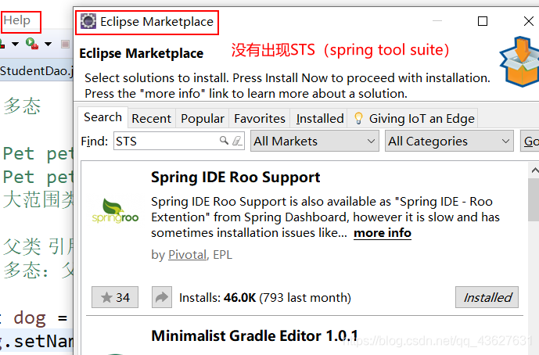Screen dimensions: 539x355
Task: Open the Spring IDE Roo Support title
Action: point(235,177)
